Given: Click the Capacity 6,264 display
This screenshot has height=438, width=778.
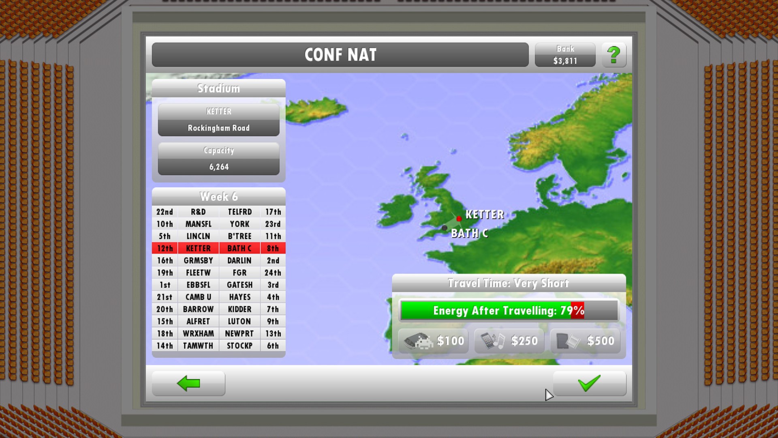Looking at the screenshot, I should [x=219, y=159].
